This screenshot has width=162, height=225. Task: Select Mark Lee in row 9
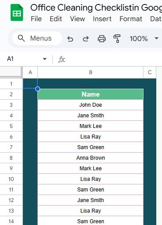[91, 169]
